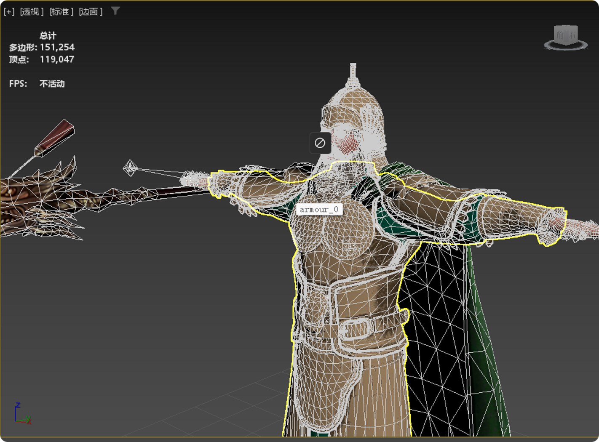
Task: Click the ViewCube front face labeled 前
Action: pos(560,35)
